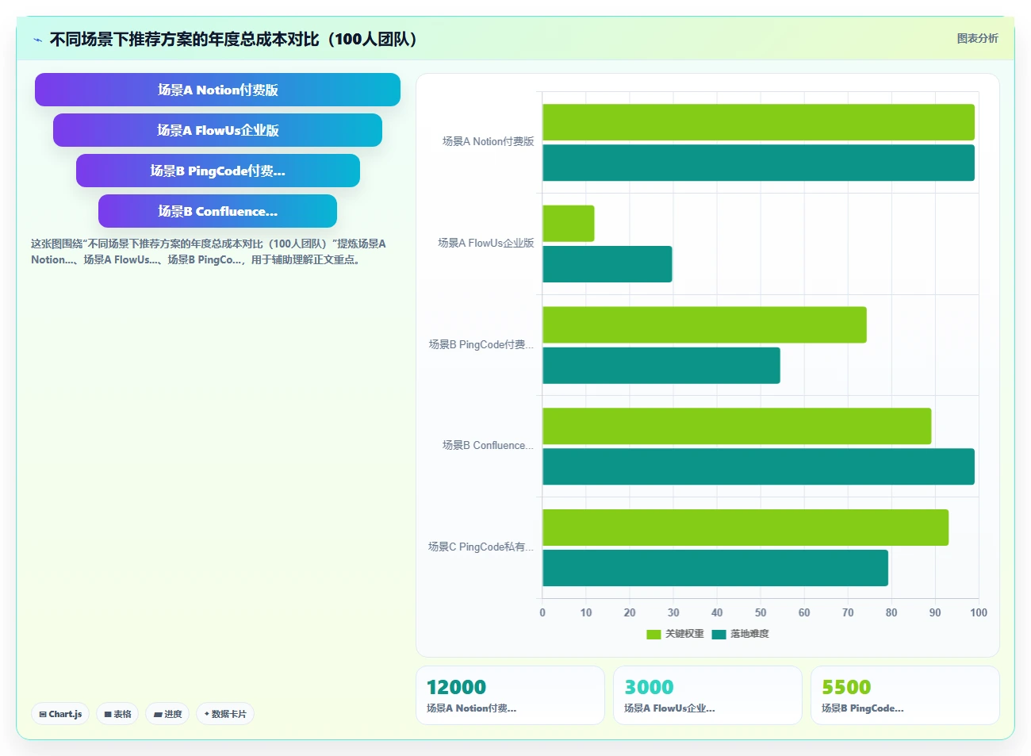
Task: Click the 落地难度 teal legend swatch
Action: coord(719,634)
